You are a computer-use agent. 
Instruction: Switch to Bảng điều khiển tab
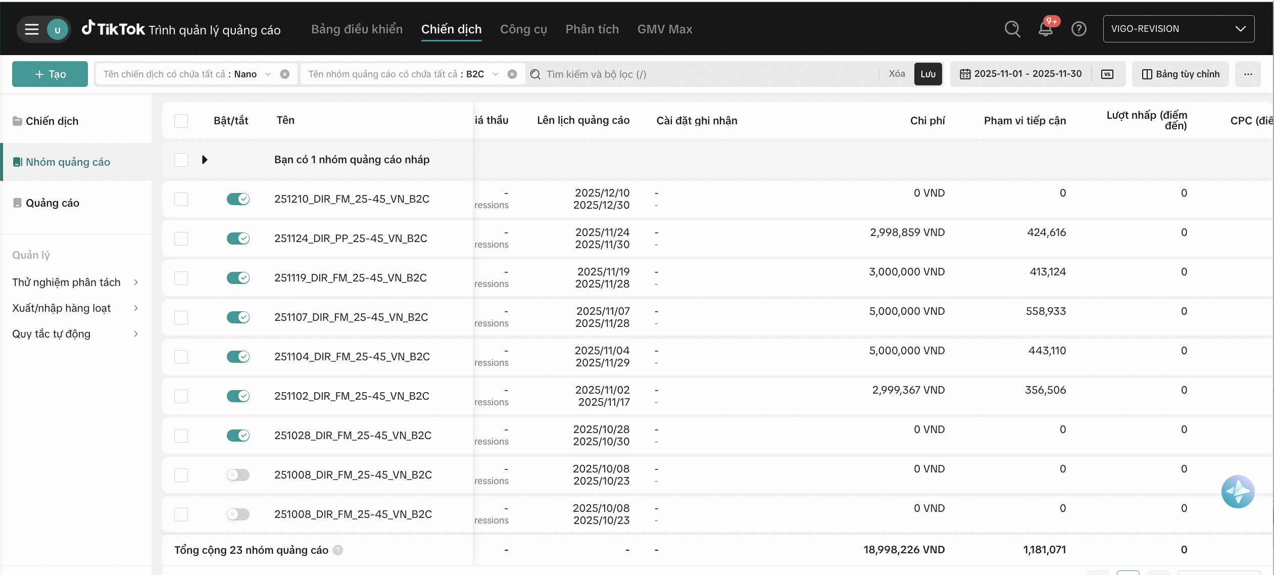tap(357, 29)
